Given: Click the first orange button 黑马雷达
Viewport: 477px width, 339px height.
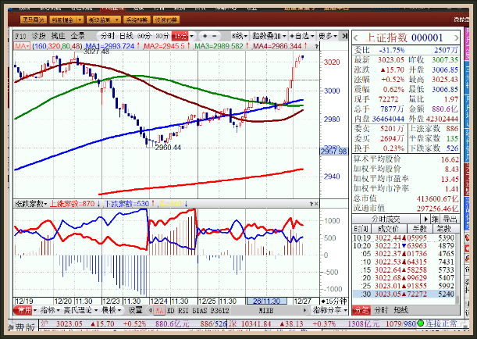Looking at the screenshot, I should (34, 20).
